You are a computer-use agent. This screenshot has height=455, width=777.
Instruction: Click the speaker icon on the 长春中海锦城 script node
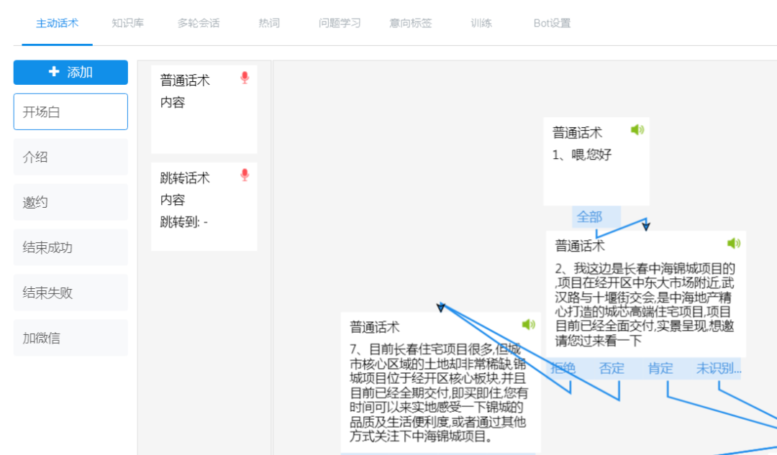click(x=734, y=244)
